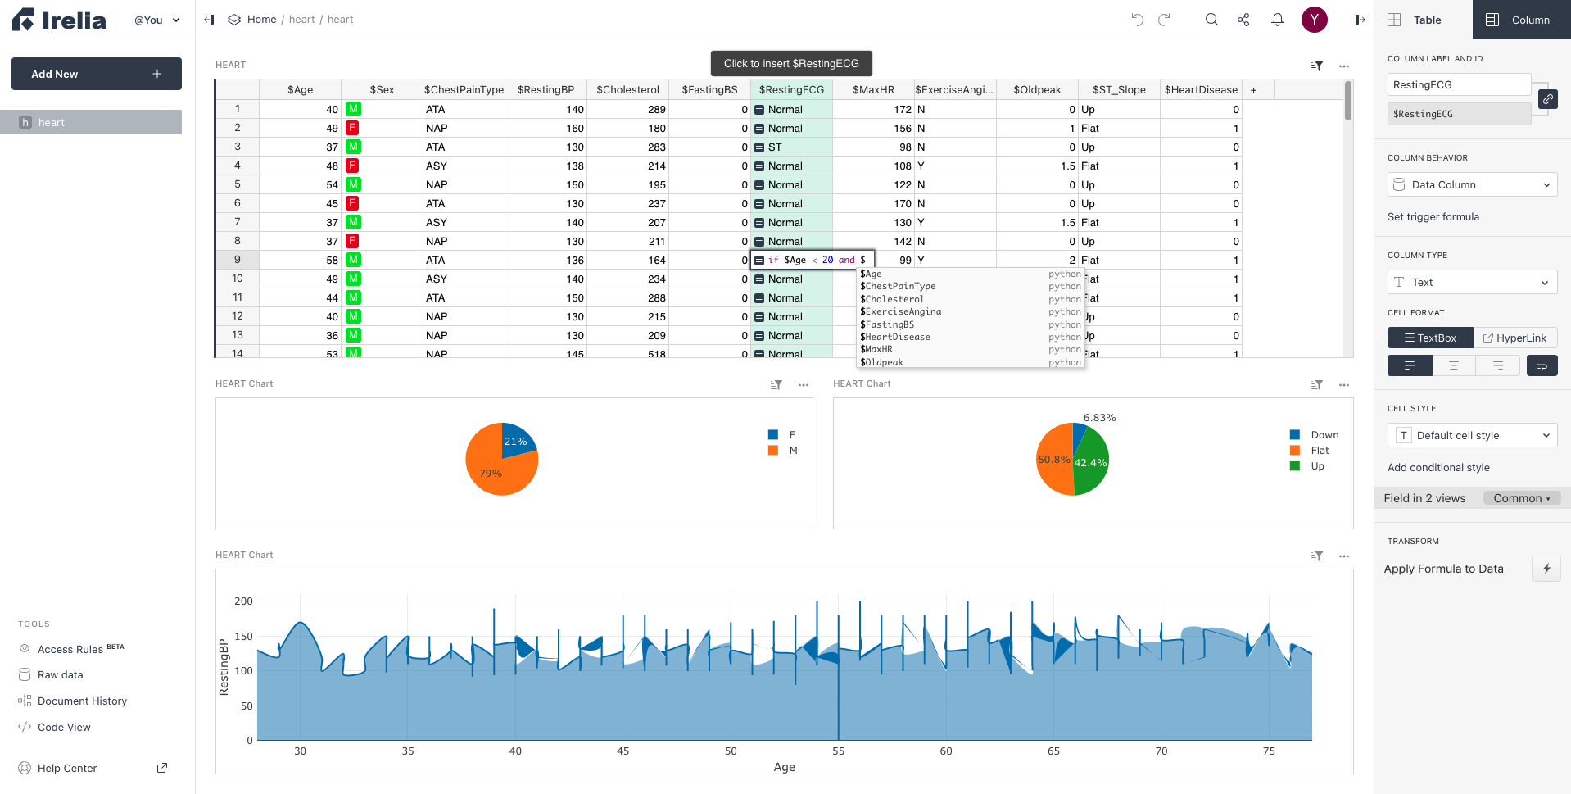
Task: Click the redo arrow icon
Action: tap(1164, 20)
